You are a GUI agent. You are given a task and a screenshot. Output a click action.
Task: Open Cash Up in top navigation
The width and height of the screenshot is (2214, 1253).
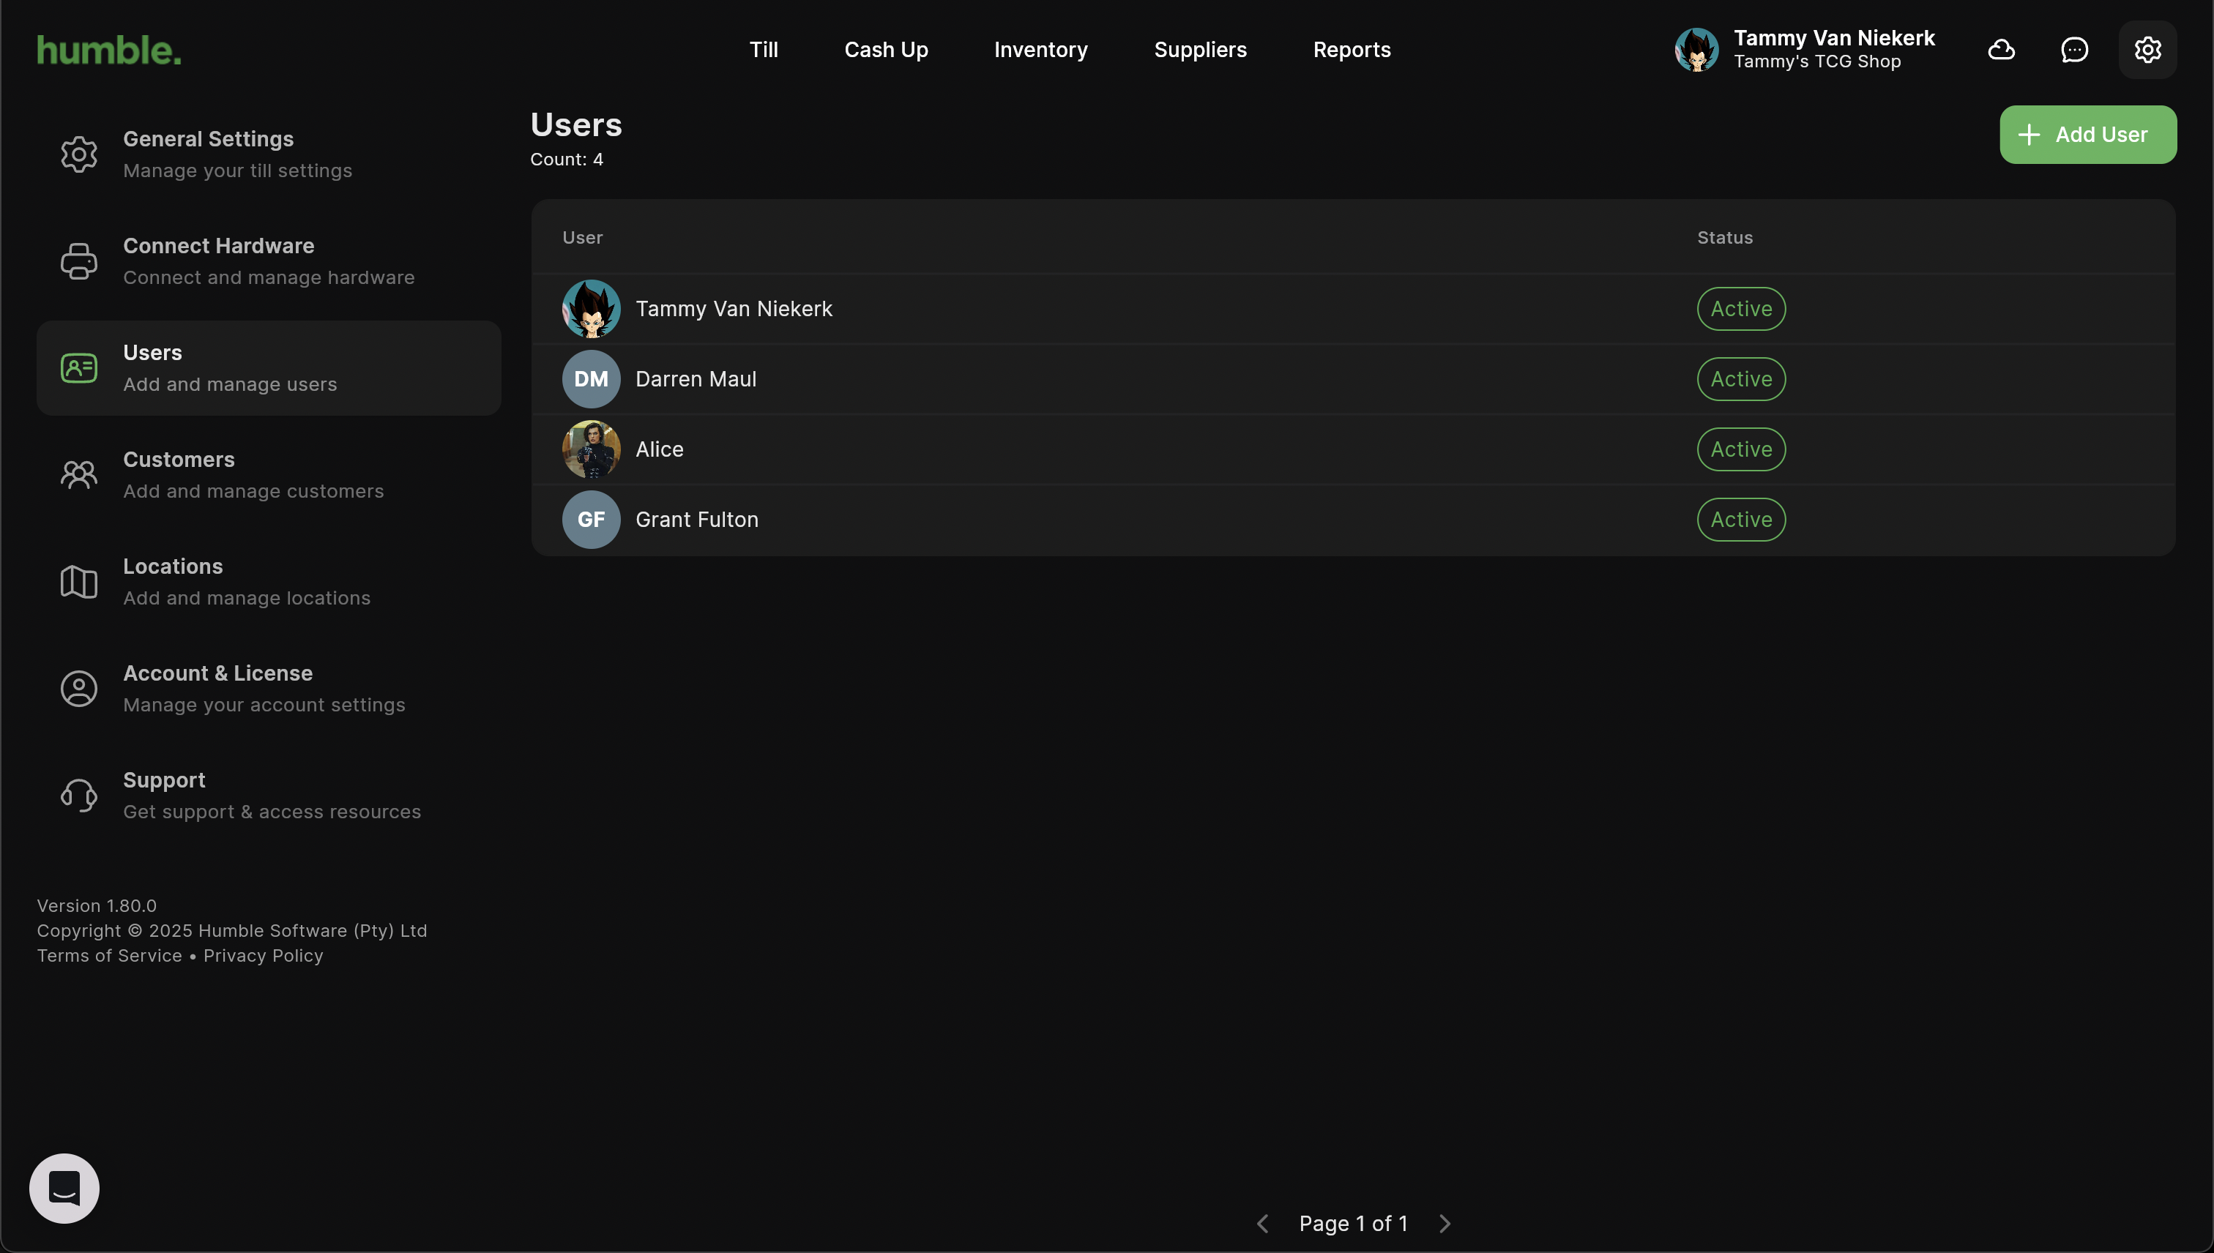pos(886,50)
